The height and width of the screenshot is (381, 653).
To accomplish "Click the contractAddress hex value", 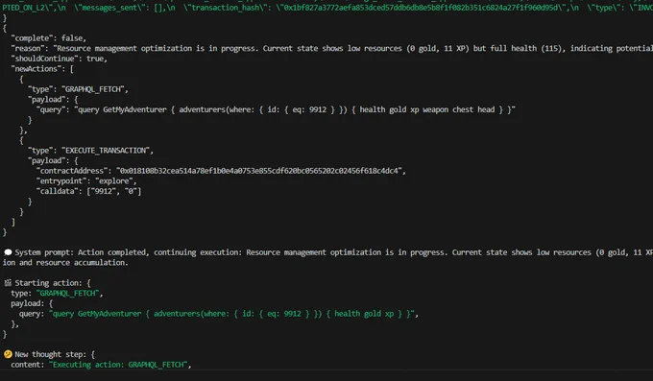I will [x=260, y=171].
